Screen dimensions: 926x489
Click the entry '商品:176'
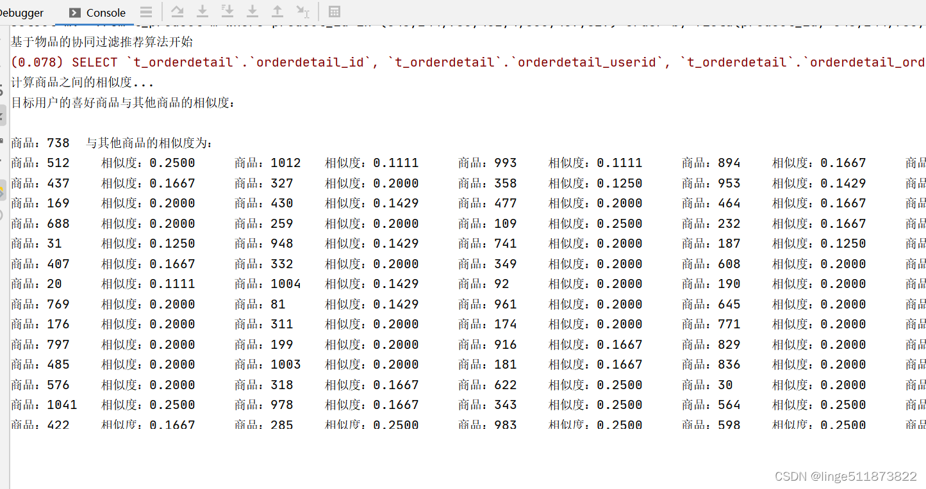40,324
